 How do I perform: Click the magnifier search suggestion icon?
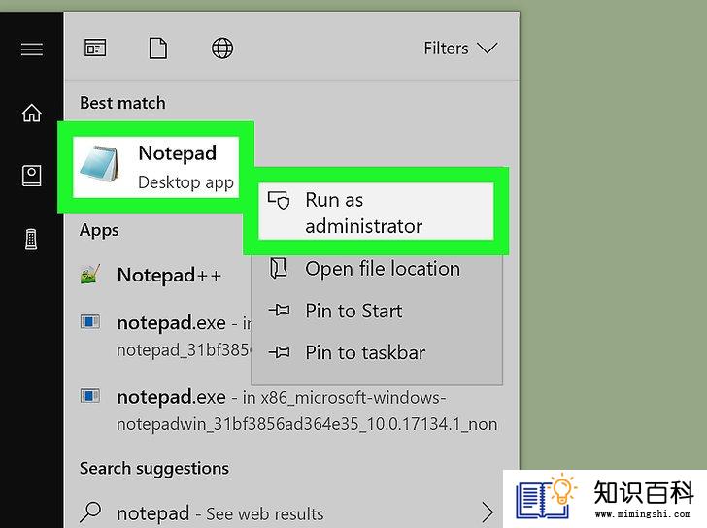90,511
